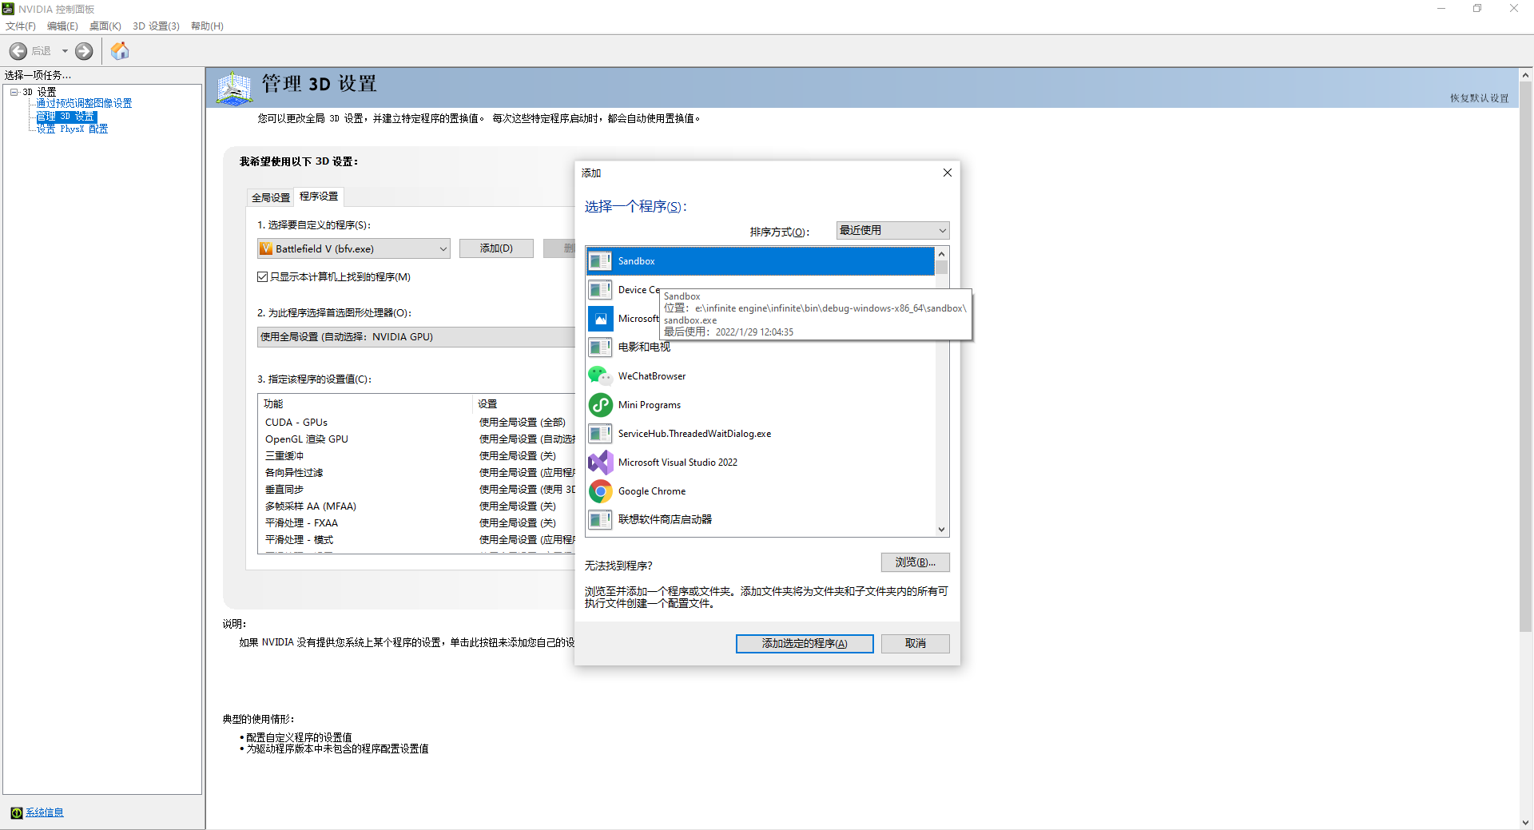Screen dimensions: 1534x830
Task: Click the 功能 column header
Action: (x=366, y=404)
